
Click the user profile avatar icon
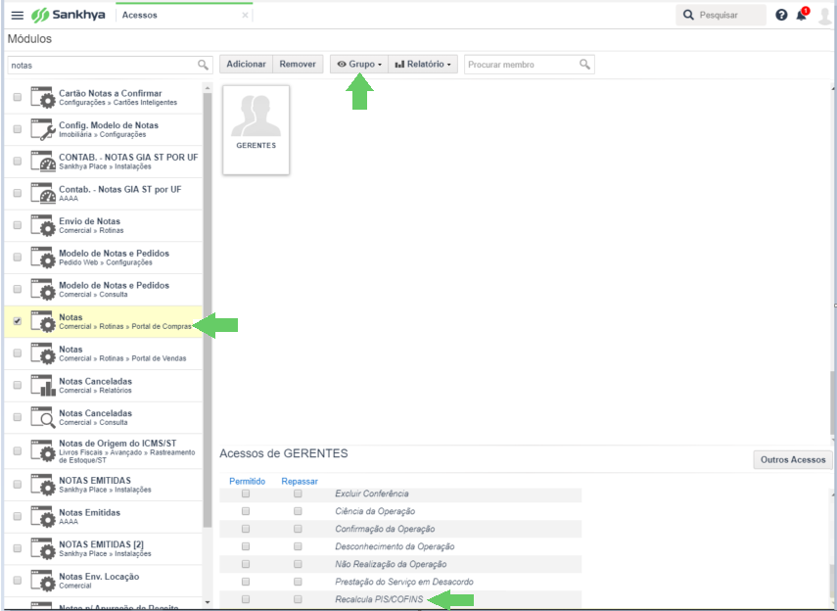point(824,15)
